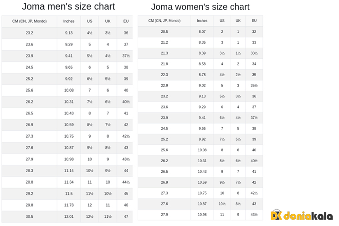This screenshot has width=339, height=226.
Task: Select the men's chart Inches column header
Action: [x=69, y=21]
